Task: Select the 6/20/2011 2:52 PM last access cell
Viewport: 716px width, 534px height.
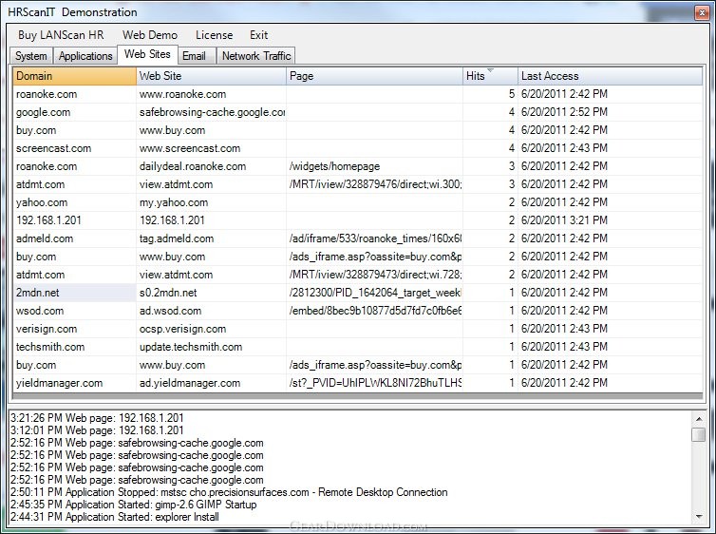Action: tap(610, 112)
